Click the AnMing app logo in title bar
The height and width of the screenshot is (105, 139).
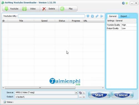click(3, 3)
